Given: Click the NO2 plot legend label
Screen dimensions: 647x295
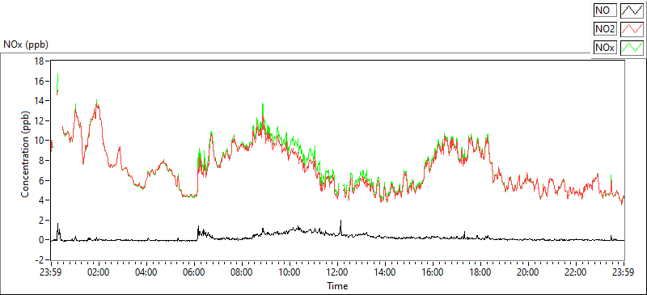Looking at the screenshot, I should click(x=605, y=29).
